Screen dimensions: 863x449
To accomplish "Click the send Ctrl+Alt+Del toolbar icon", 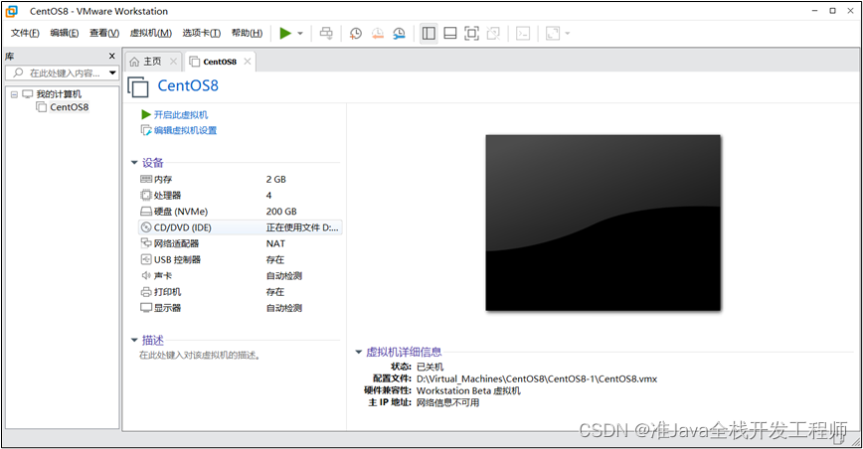I will tap(326, 34).
